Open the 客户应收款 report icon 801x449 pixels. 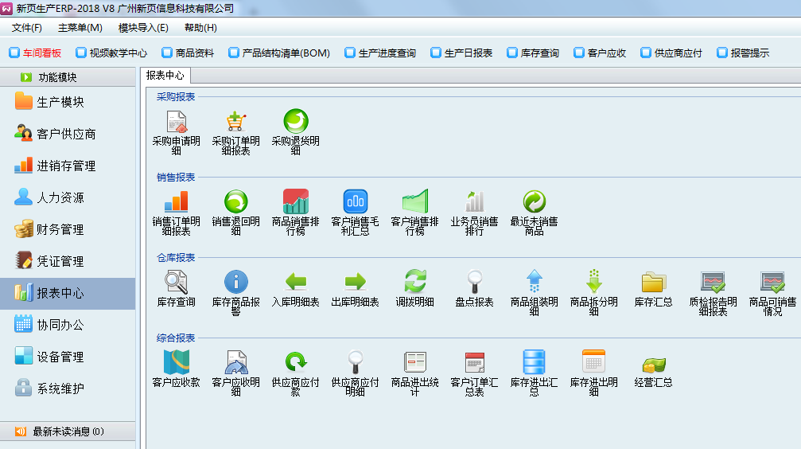(x=176, y=362)
